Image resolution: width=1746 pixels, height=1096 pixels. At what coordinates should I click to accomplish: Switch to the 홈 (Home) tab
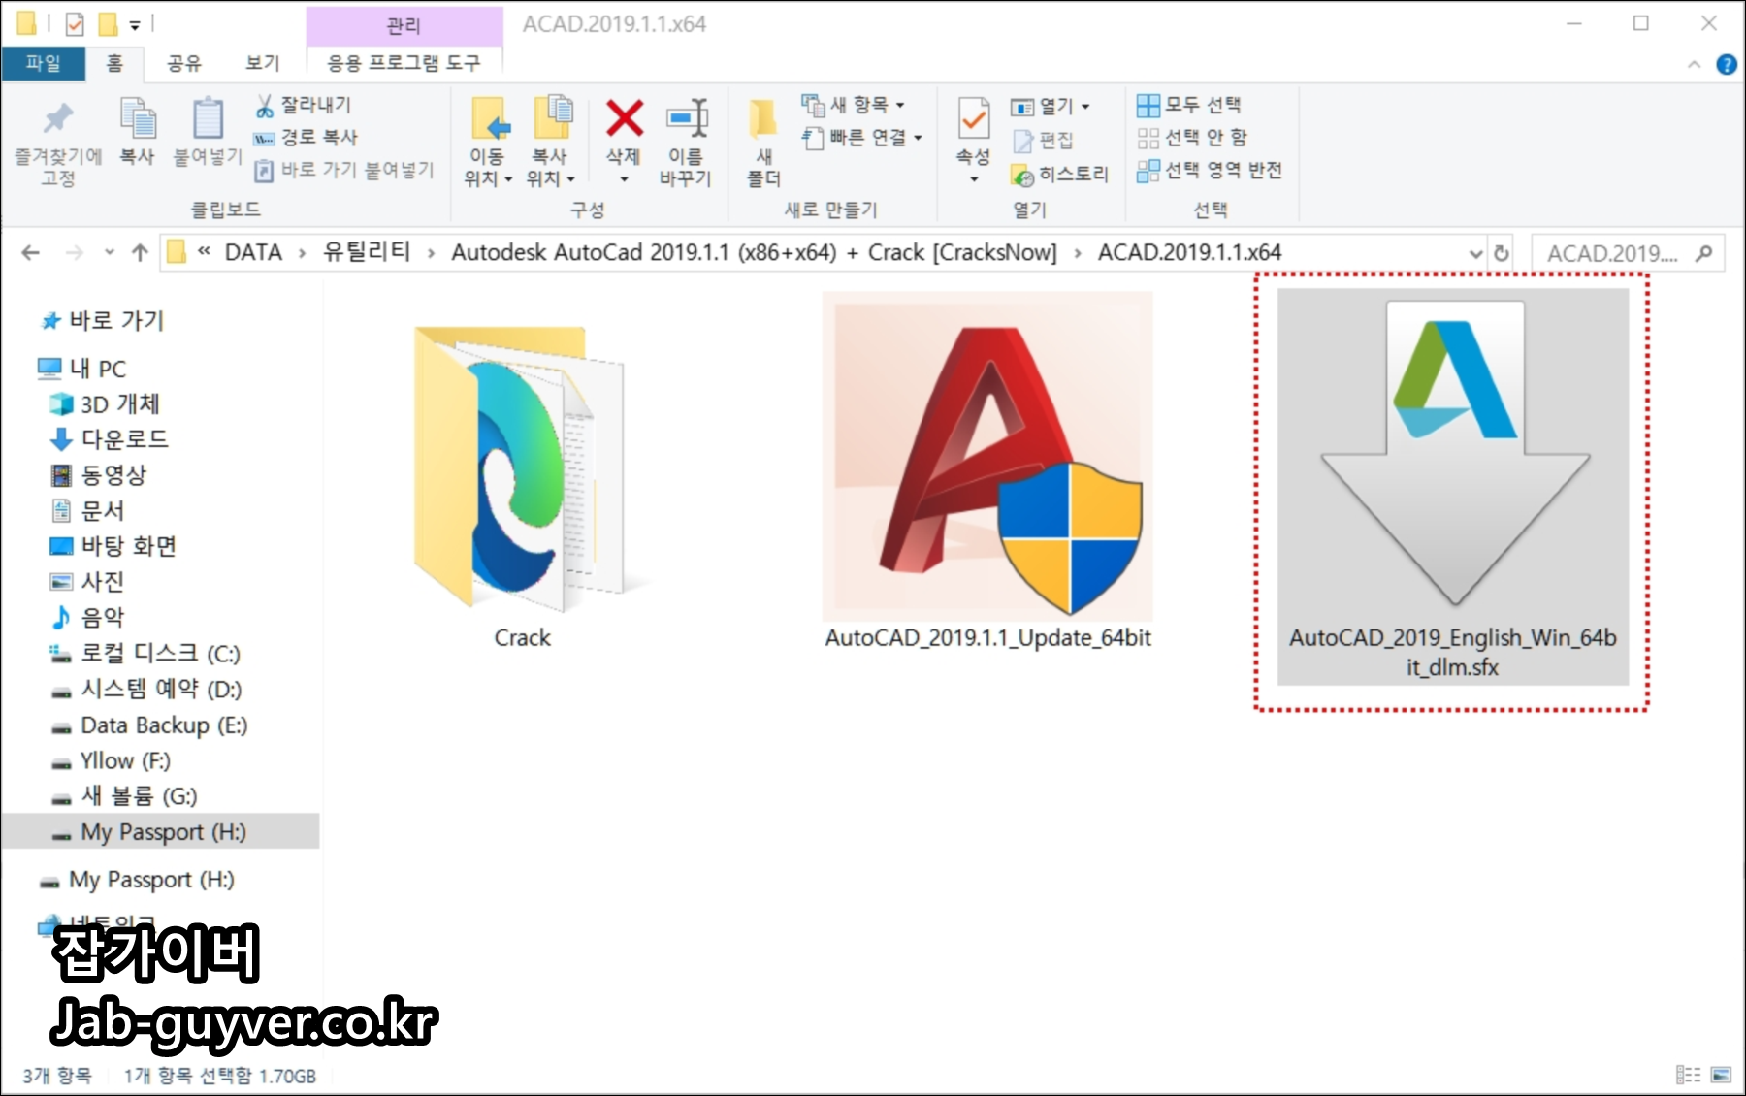click(114, 63)
